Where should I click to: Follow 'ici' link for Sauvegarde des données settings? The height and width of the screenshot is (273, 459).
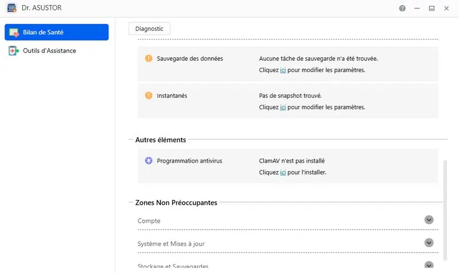[x=283, y=70]
